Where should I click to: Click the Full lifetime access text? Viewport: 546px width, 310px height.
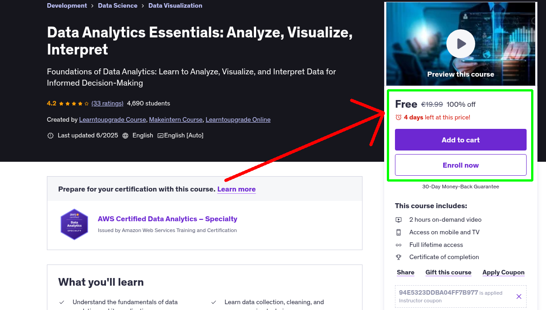point(436,245)
